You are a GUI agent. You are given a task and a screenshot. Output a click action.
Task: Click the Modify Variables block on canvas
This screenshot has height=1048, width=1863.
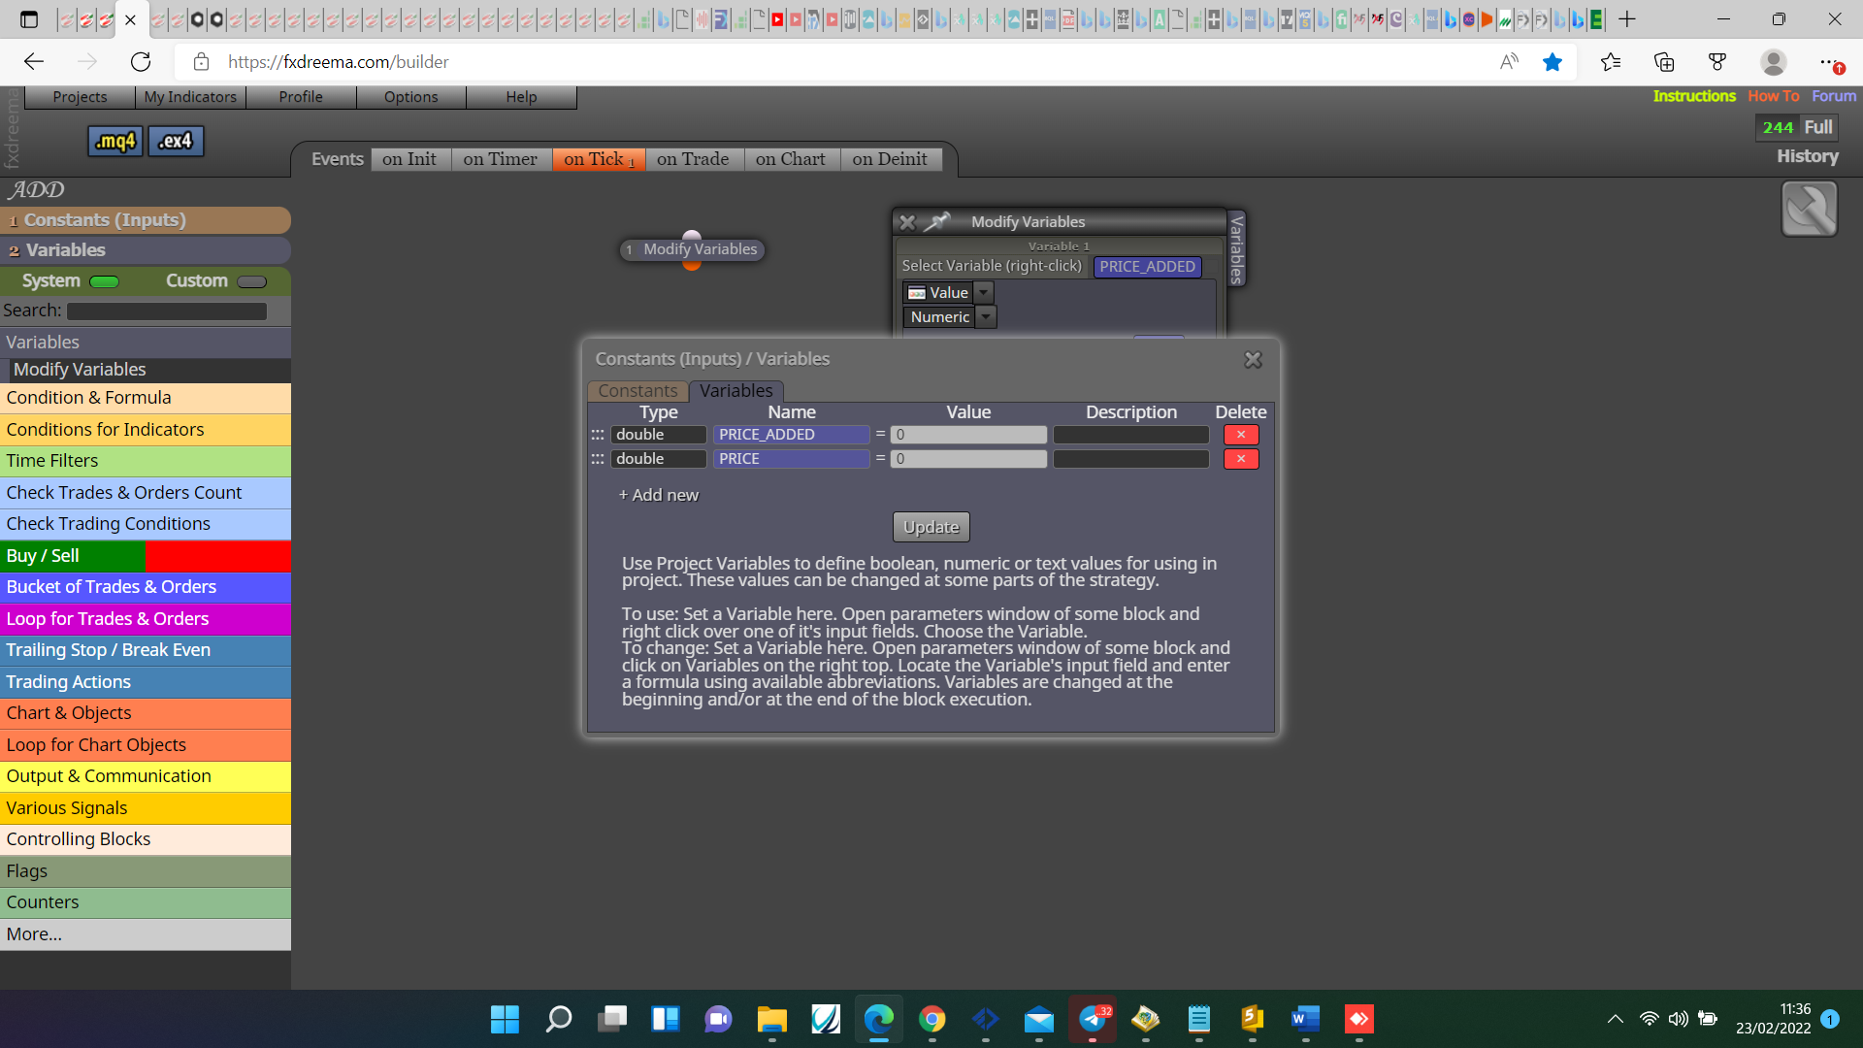pyautogui.click(x=692, y=249)
